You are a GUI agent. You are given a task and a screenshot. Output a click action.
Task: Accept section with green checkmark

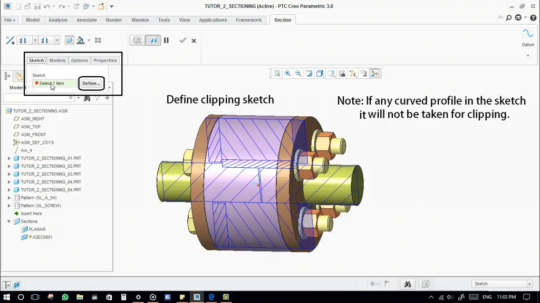pos(182,41)
